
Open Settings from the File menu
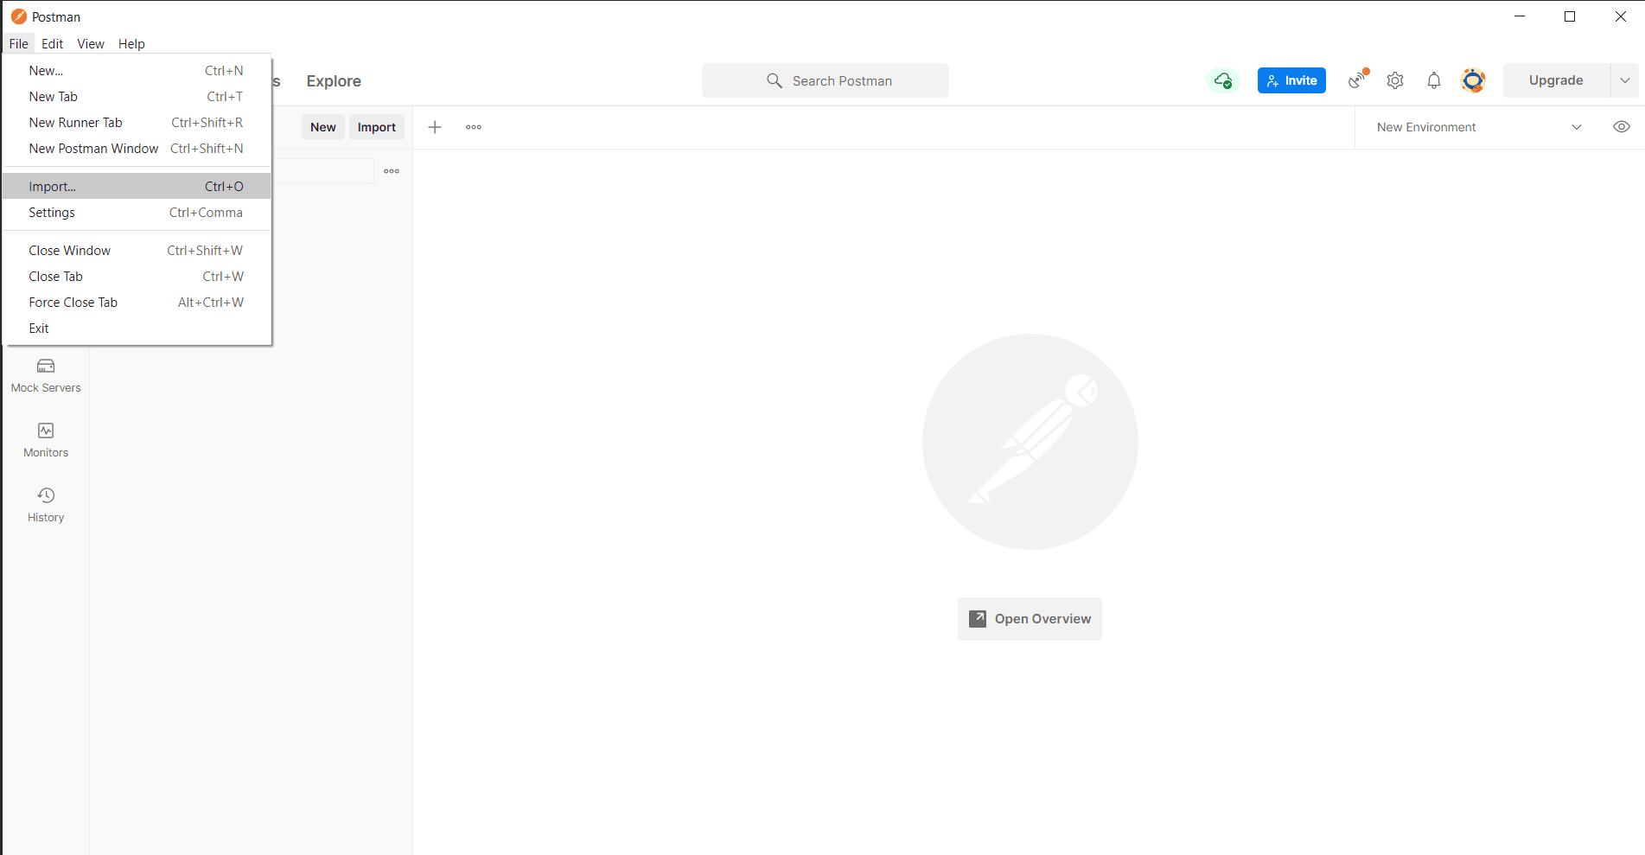[137, 213]
